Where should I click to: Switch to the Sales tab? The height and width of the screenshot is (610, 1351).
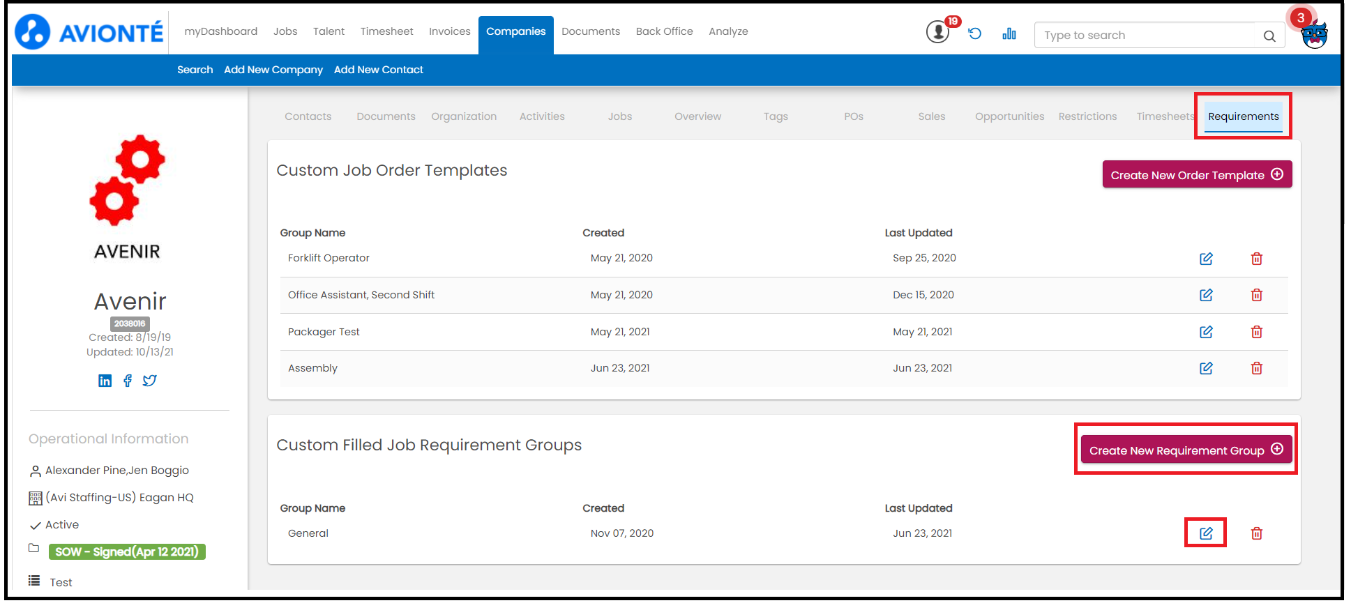(x=932, y=116)
